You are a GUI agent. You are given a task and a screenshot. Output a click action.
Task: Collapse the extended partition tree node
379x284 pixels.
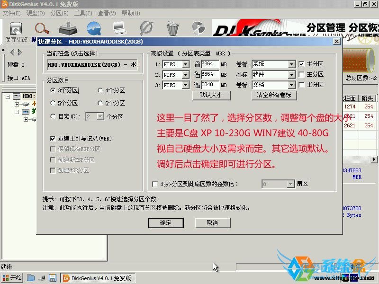(17, 112)
